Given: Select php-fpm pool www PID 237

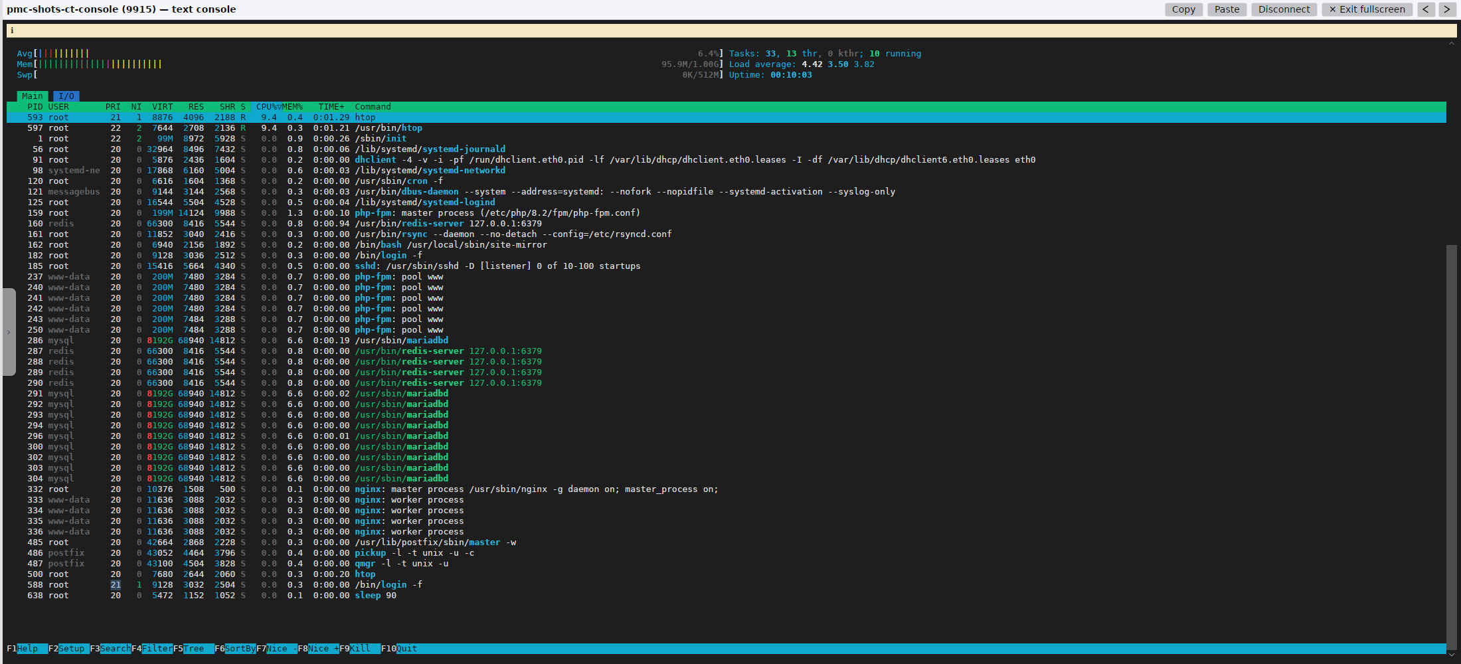Looking at the screenshot, I should coord(727,277).
